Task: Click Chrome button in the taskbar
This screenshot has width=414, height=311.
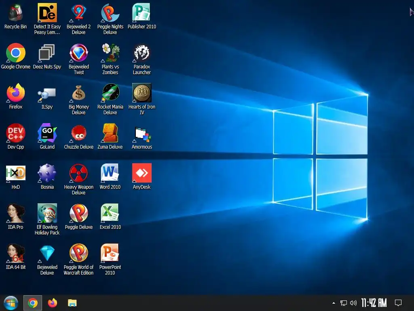Action: point(33,303)
